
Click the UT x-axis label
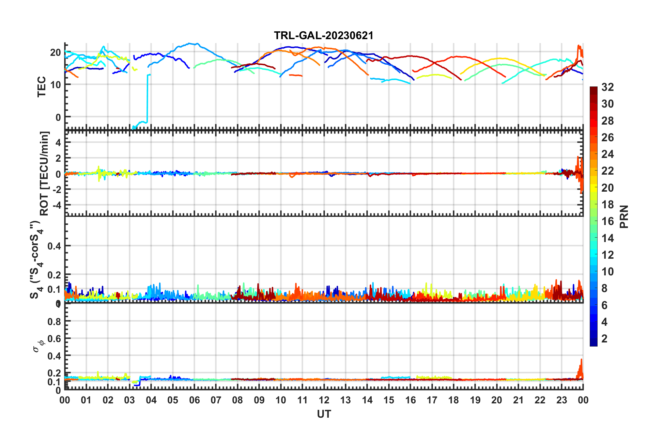click(324, 414)
